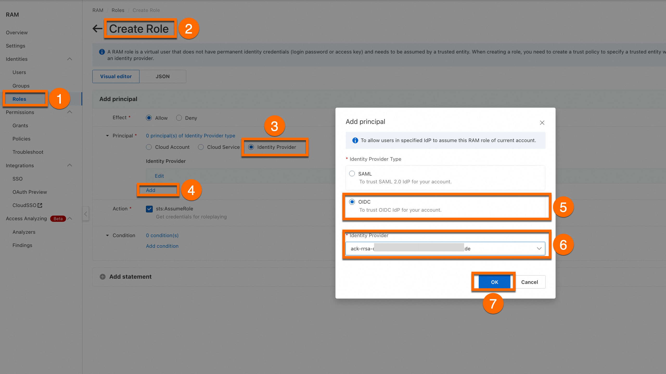Image resolution: width=666 pixels, height=374 pixels.
Task: Open Policies in the sidebar menu
Action: click(21, 139)
